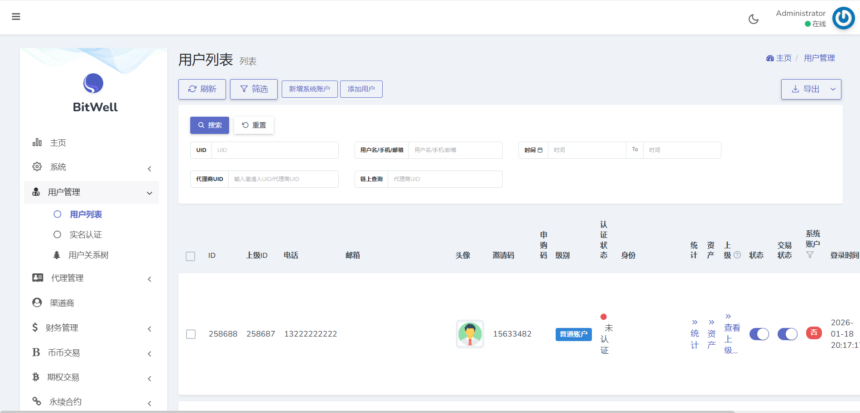Select all rows using the header checkbox
The image size is (860, 413).
[x=191, y=256]
